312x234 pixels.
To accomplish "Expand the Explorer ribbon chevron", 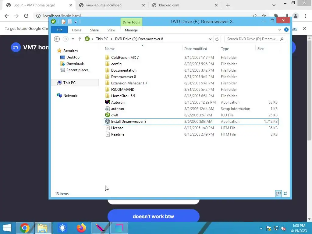I will (280, 30).
